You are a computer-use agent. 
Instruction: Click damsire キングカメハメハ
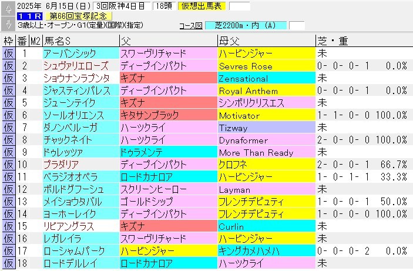pyautogui.click(x=267, y=250)
